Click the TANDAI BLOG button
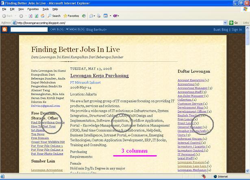 (75, 29)
